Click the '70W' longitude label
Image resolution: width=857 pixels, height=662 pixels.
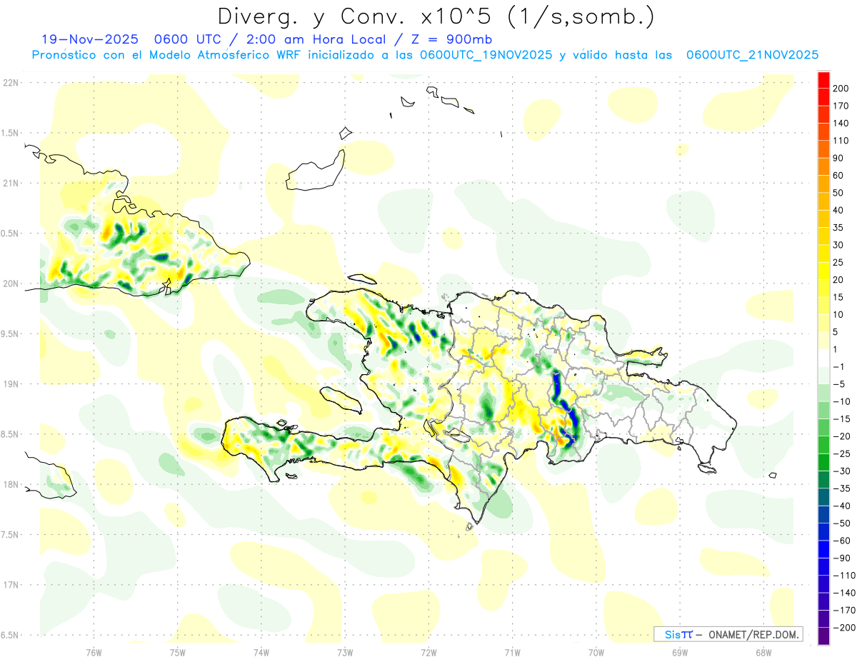pos(596,652)
